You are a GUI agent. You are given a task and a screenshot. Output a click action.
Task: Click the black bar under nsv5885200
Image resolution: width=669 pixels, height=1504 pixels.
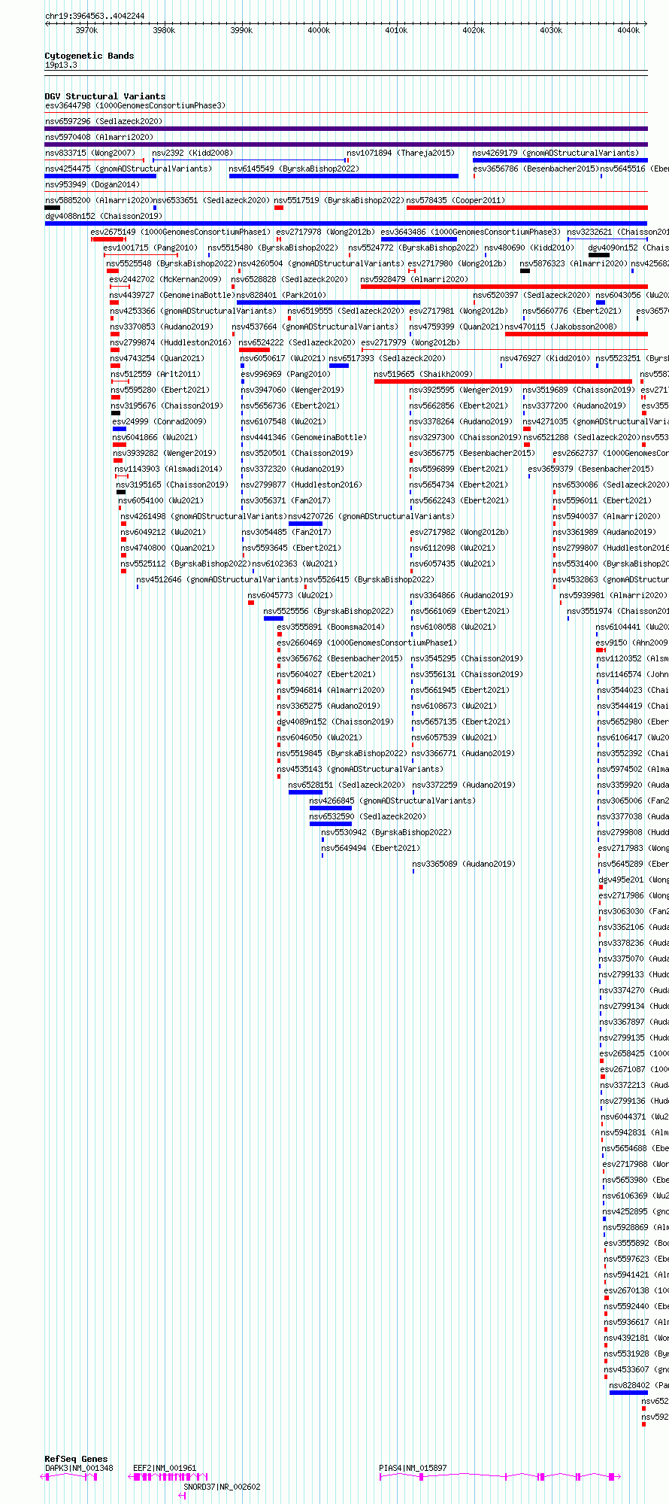coord(53,208)
